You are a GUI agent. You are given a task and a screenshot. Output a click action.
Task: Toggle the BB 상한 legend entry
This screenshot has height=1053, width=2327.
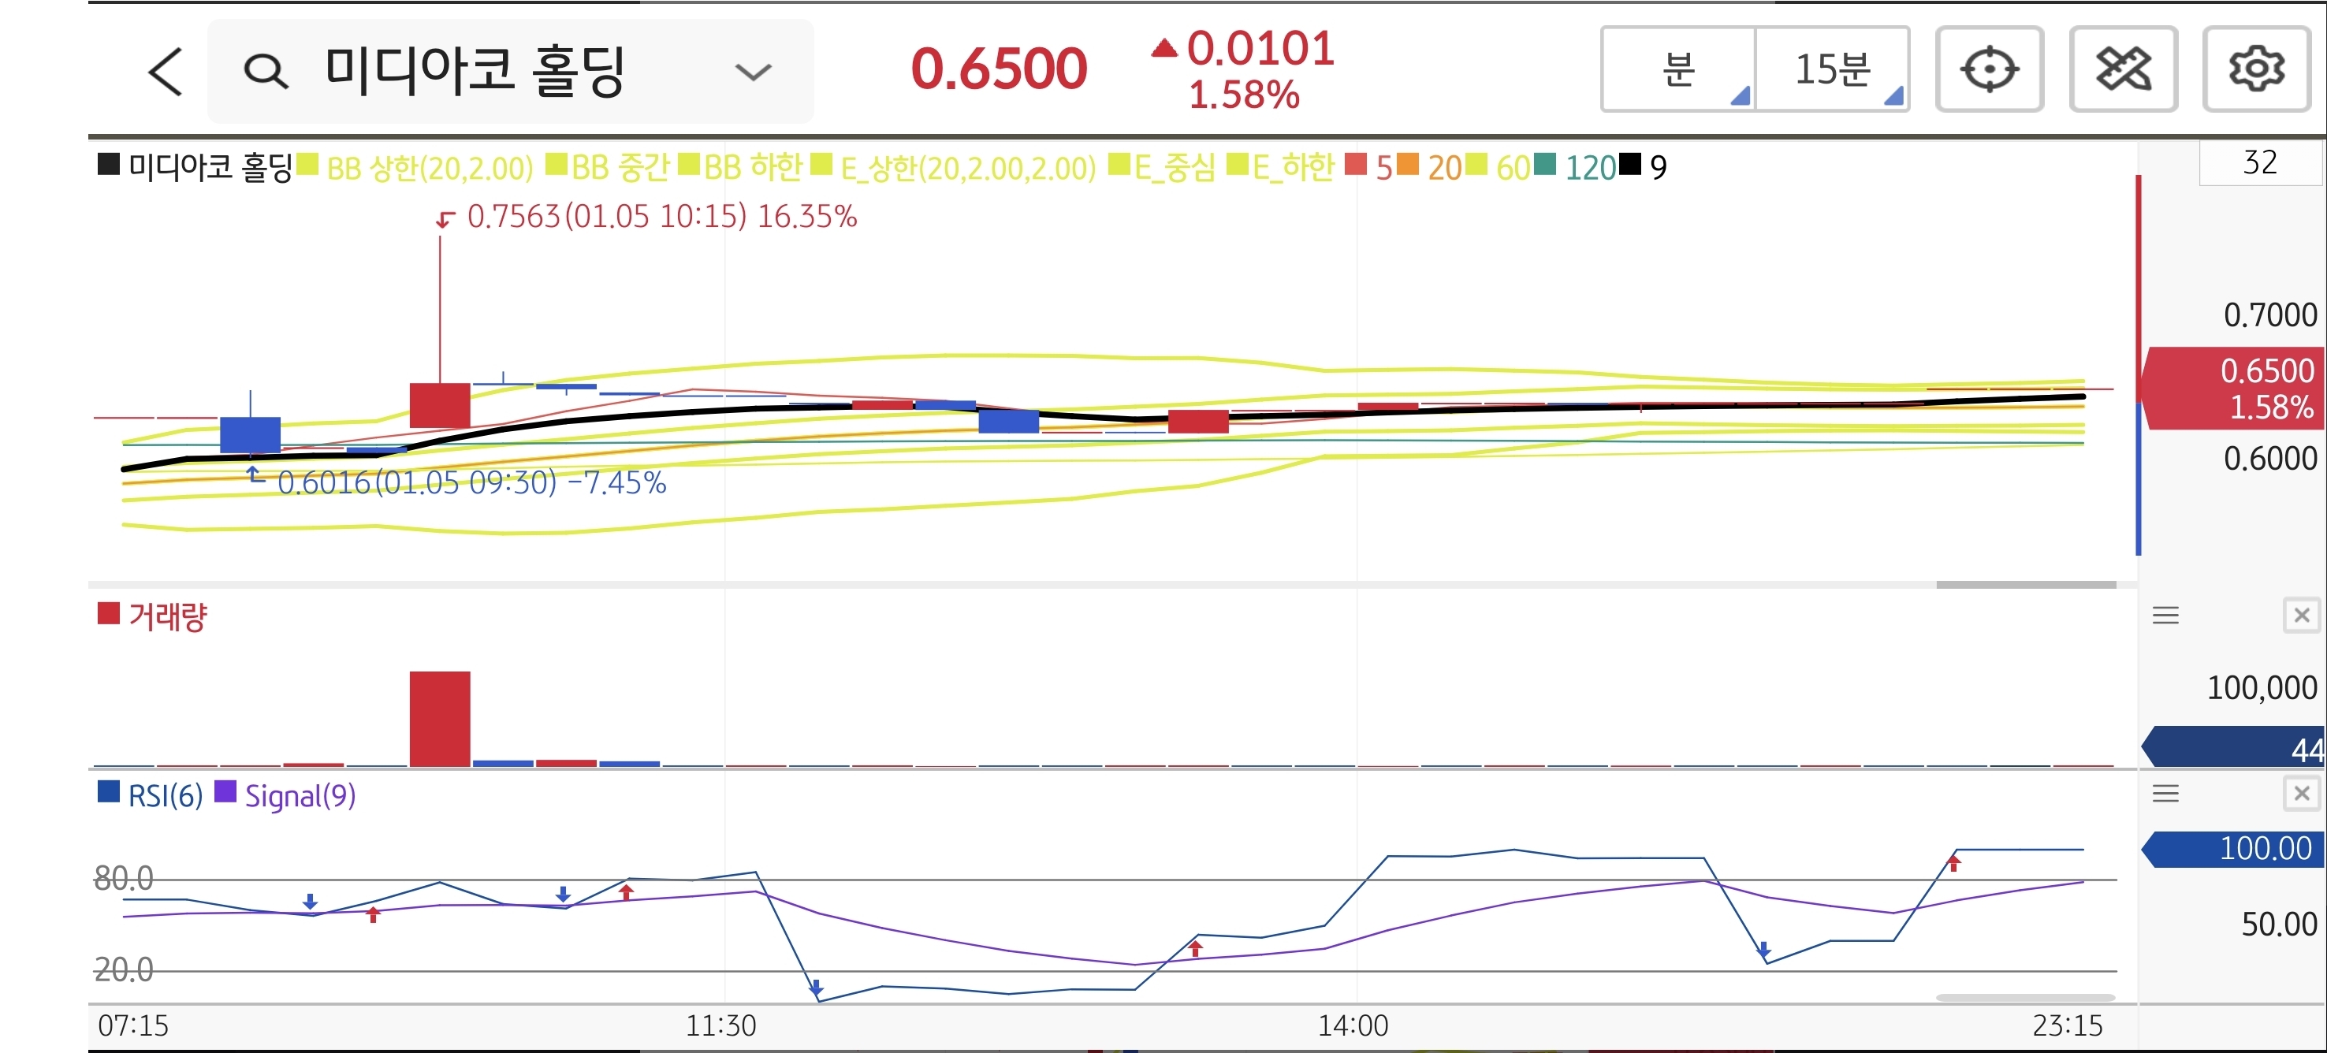click(x=428, y=168)
